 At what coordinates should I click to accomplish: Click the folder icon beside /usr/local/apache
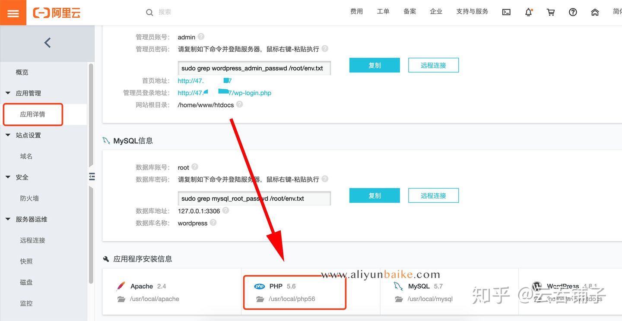121,299
